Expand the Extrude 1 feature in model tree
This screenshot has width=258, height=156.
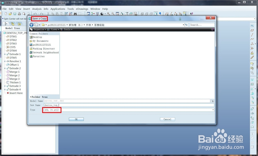coord(5,54)
